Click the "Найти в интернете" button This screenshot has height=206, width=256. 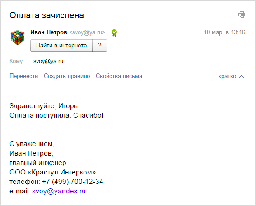[61, 46]
